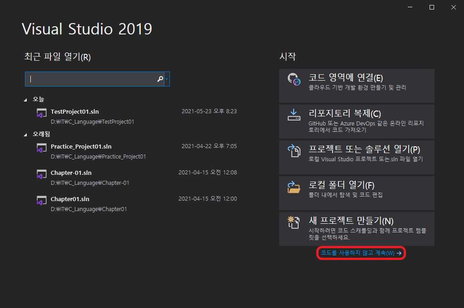
Task: Open Practice_Project01.sln recent entry
Action: 136,151
